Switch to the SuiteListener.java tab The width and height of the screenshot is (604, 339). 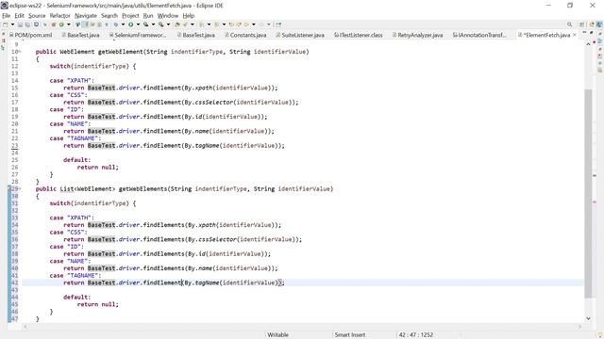300,35
